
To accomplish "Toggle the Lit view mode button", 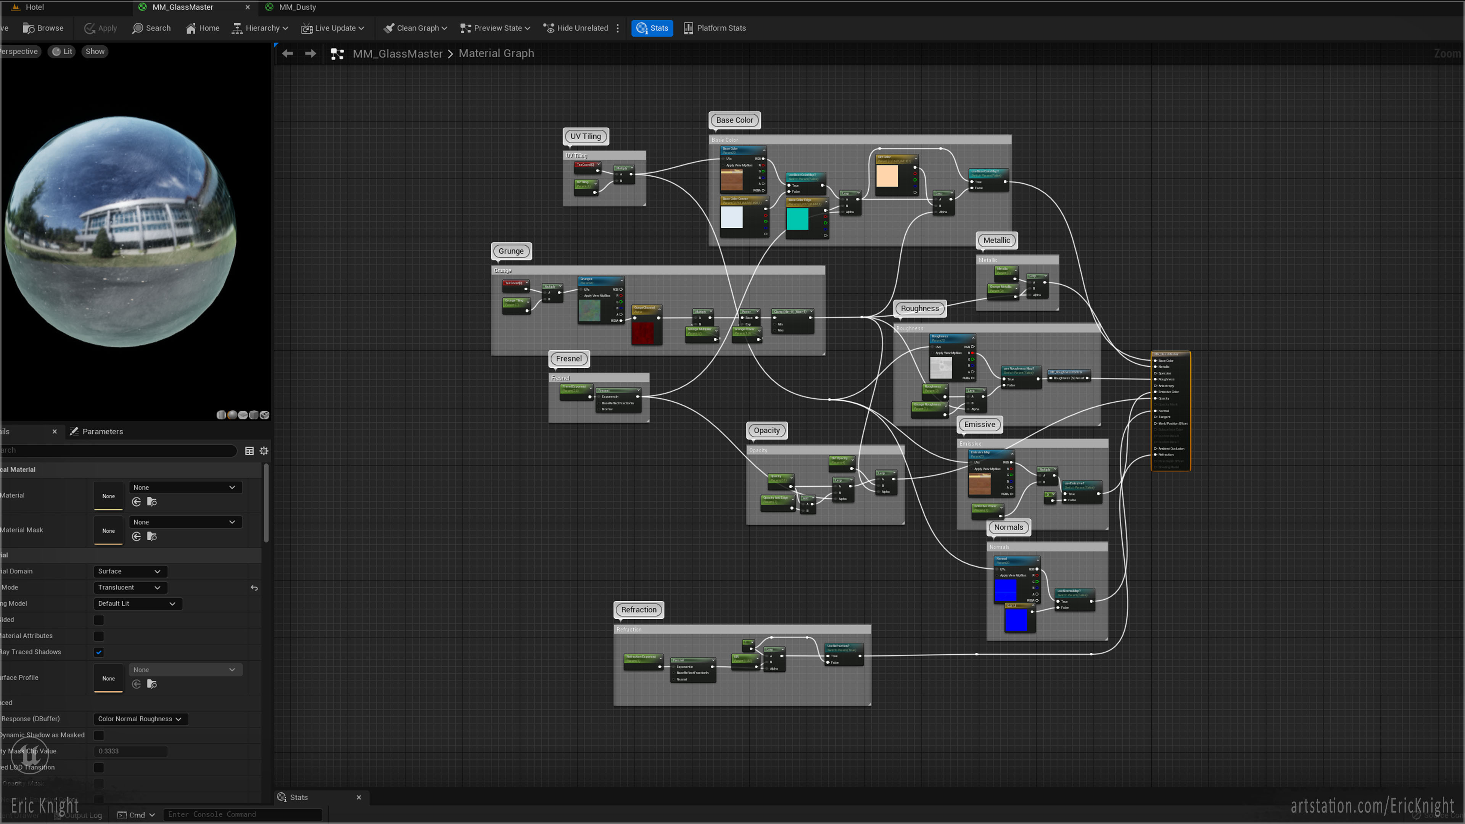I will coord(62,51).
